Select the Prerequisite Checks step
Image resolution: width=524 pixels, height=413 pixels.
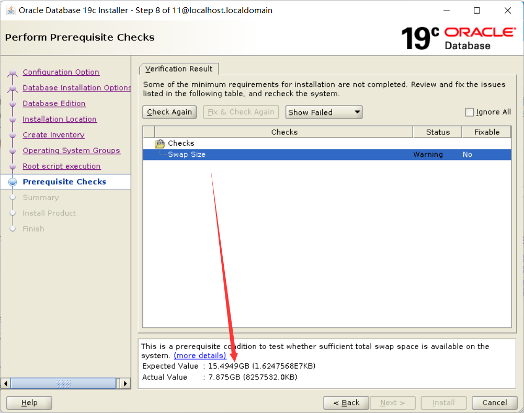64,182
